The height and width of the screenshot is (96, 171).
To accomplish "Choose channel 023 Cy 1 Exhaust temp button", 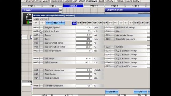I will (x=110, y=51).
